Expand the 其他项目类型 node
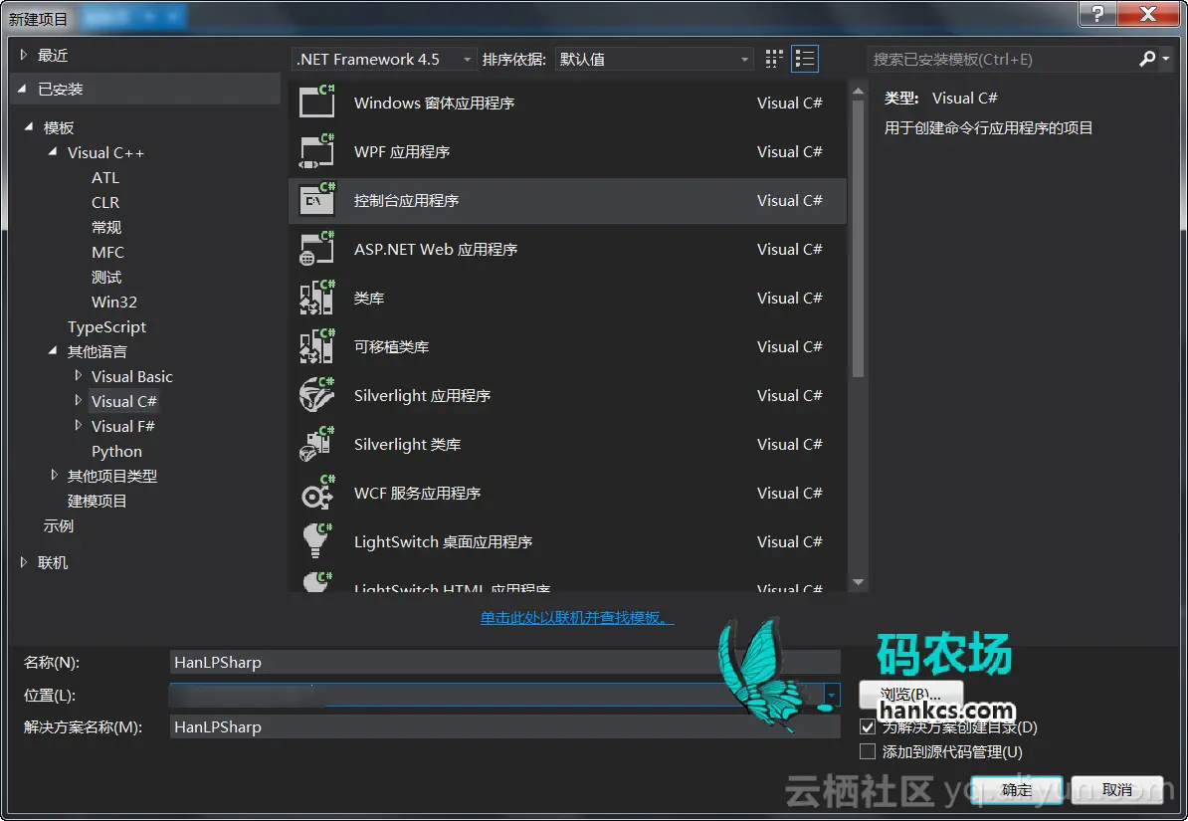 pos(54,475)
